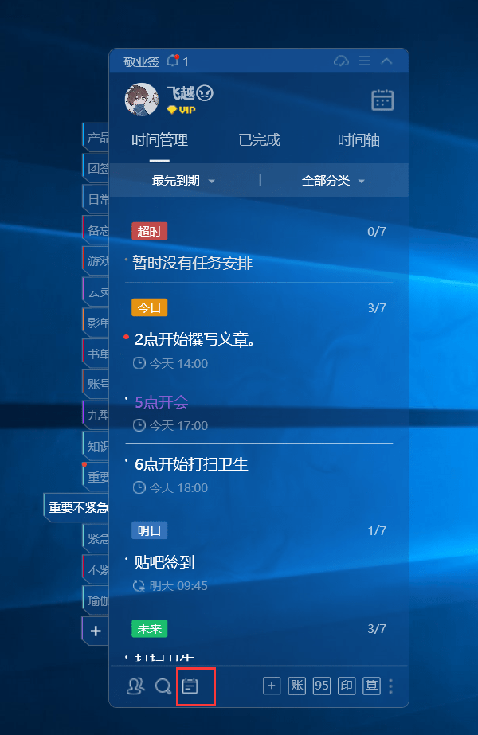Click the search magnifier icon
This screenshot has height=735, width=478.
pos(163,686)
